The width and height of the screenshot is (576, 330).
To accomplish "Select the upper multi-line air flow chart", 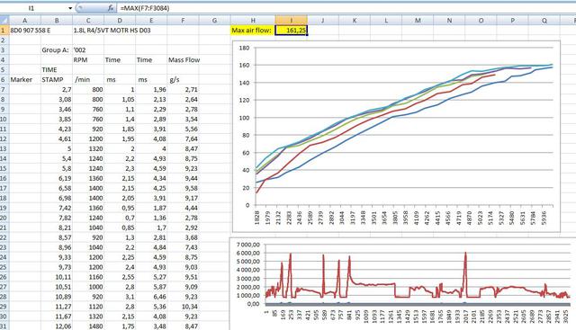I will coord(396,136).
